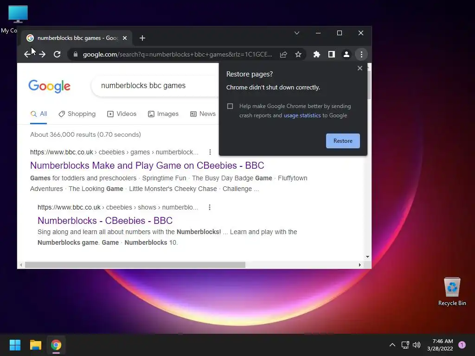
Task: Click the horizontal scrollbar thumb
Action: tap(135, 265)
